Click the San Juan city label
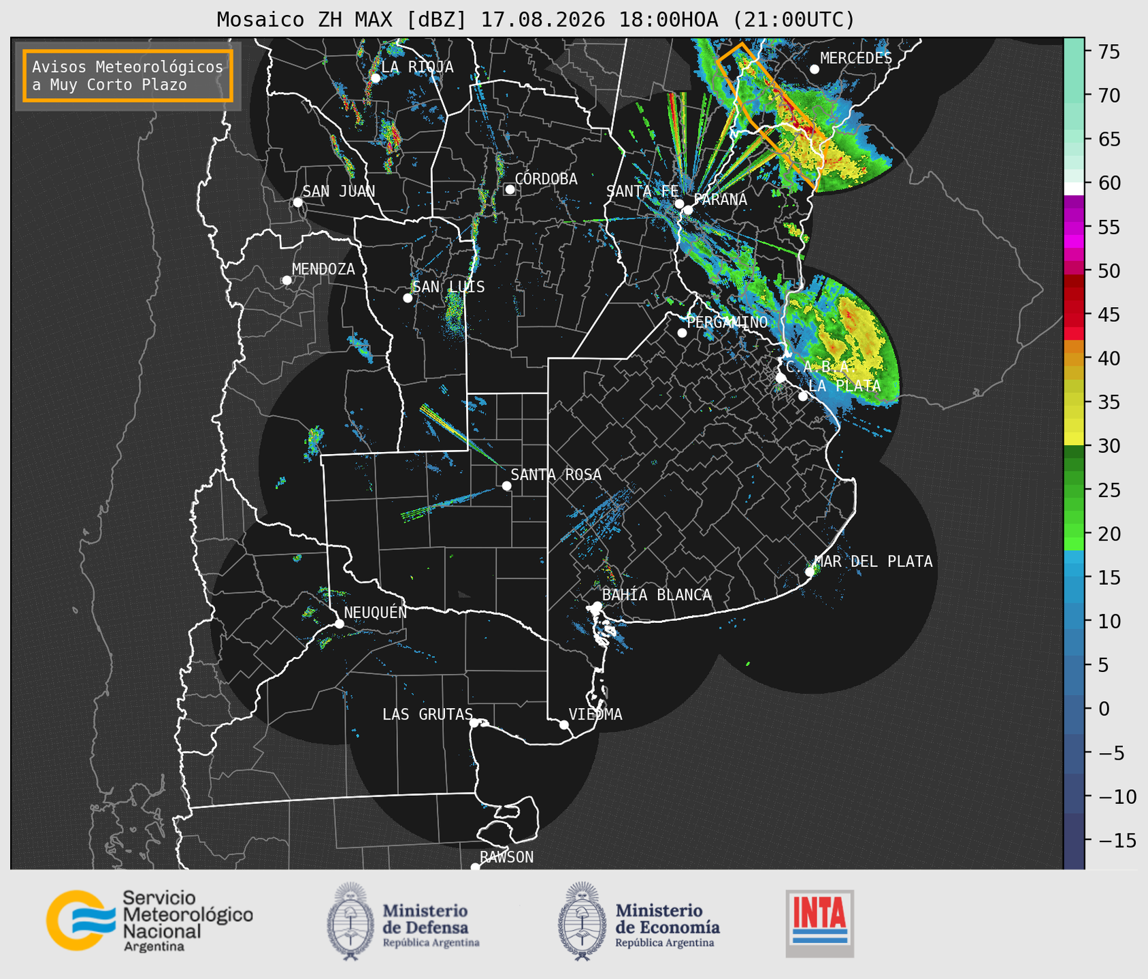 coord(339,191)
